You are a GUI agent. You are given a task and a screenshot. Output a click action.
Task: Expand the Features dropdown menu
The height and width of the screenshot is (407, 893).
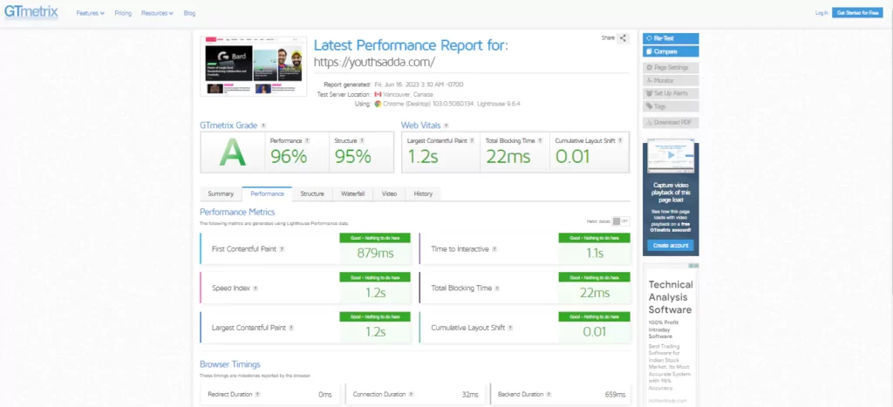90,13
